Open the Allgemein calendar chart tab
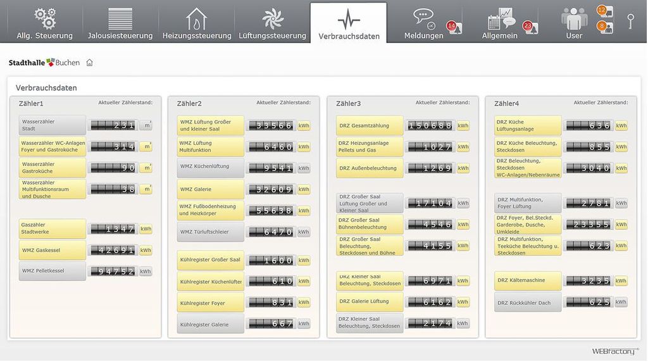Screen dimensions: 648x362 point(500,23)
